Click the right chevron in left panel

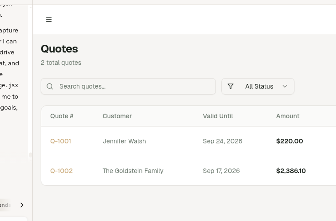point(22,205)
